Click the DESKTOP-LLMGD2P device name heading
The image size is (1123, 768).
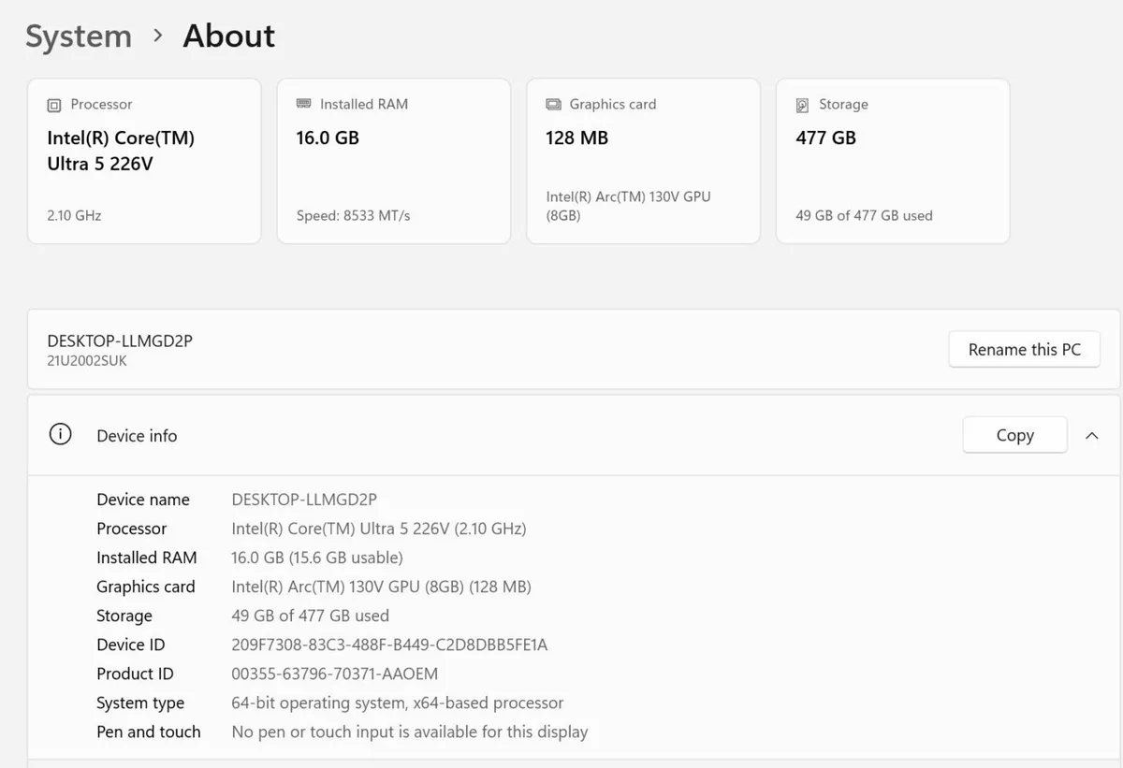(x=120, y=341)
